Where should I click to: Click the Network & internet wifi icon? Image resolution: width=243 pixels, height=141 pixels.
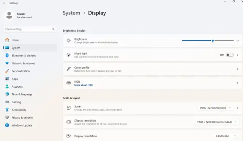click(7, 63)
